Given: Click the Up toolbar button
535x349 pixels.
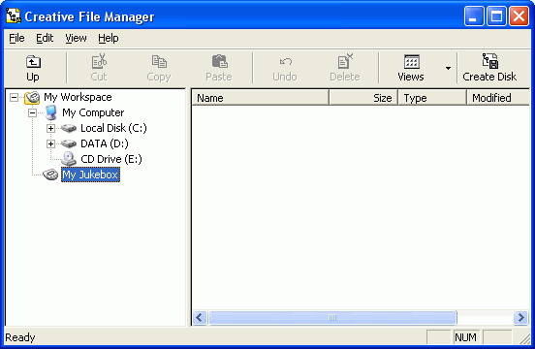Looking at the screenshot, I should [x=33, y=68].
